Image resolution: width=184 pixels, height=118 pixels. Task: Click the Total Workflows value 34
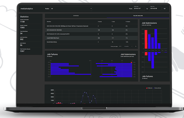21,33
